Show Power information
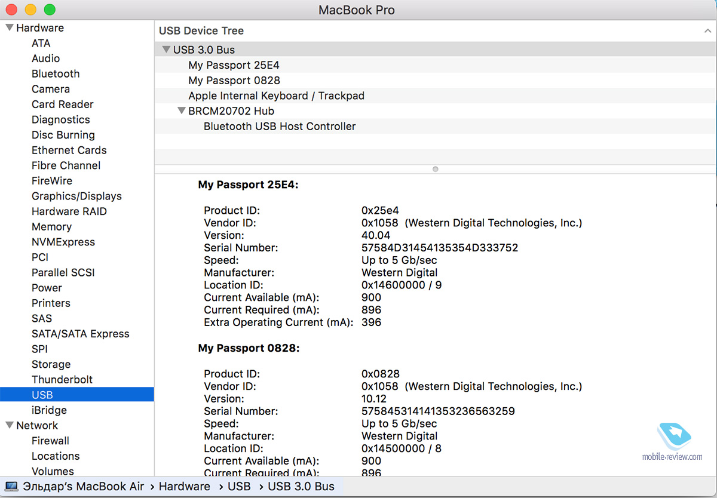 click(x=47, y=288)
